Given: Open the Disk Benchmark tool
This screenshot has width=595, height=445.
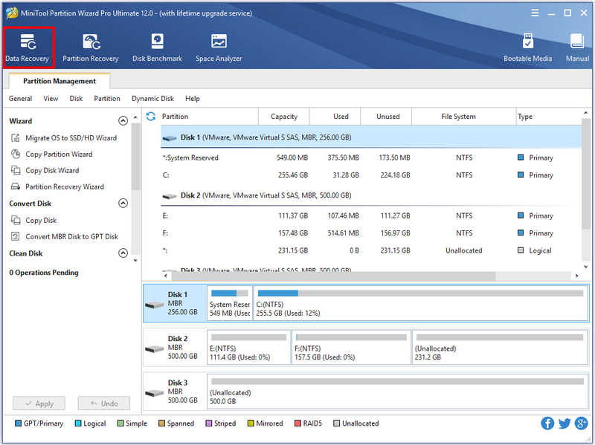Looking at the screenshot, I should 157,48.
